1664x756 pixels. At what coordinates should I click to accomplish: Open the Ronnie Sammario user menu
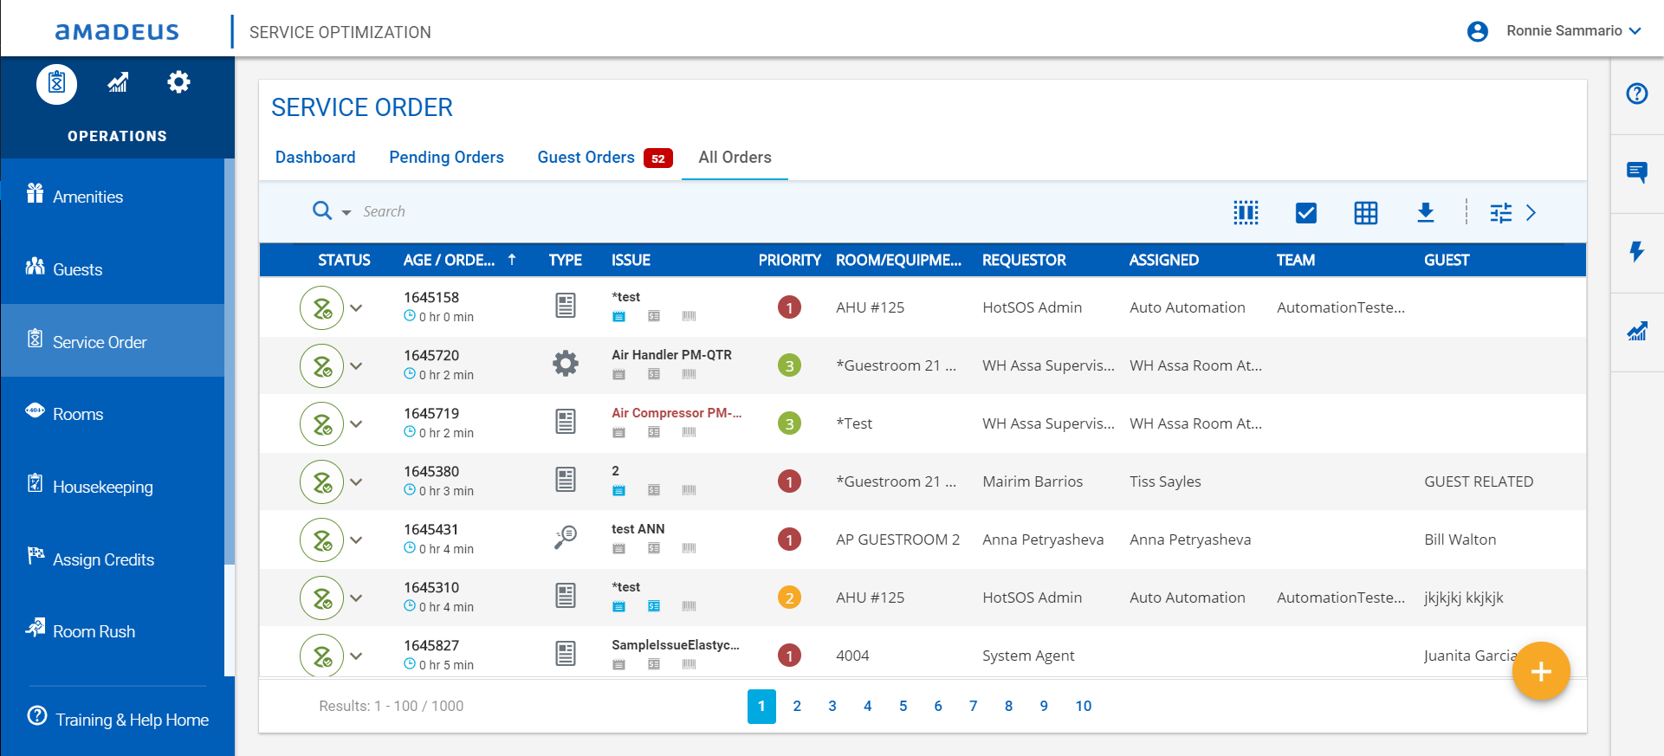[1573, 31]
